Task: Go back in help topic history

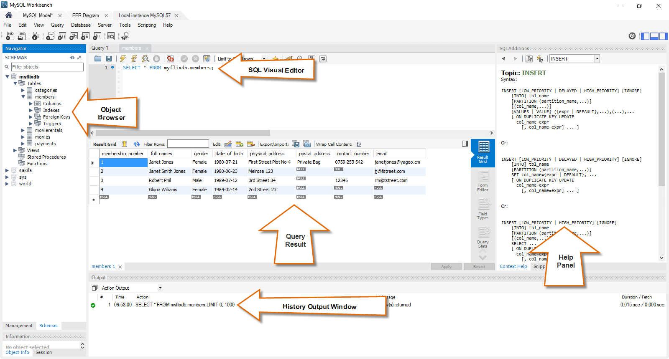Action: (x=503, y=59)
